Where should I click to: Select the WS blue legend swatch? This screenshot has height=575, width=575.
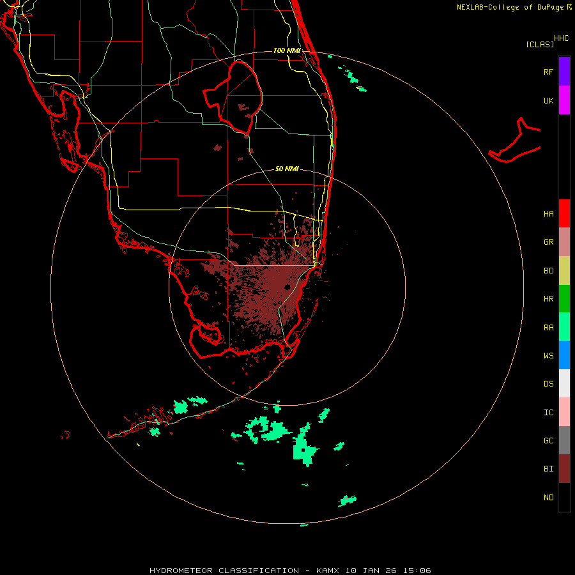coord(564,355)
